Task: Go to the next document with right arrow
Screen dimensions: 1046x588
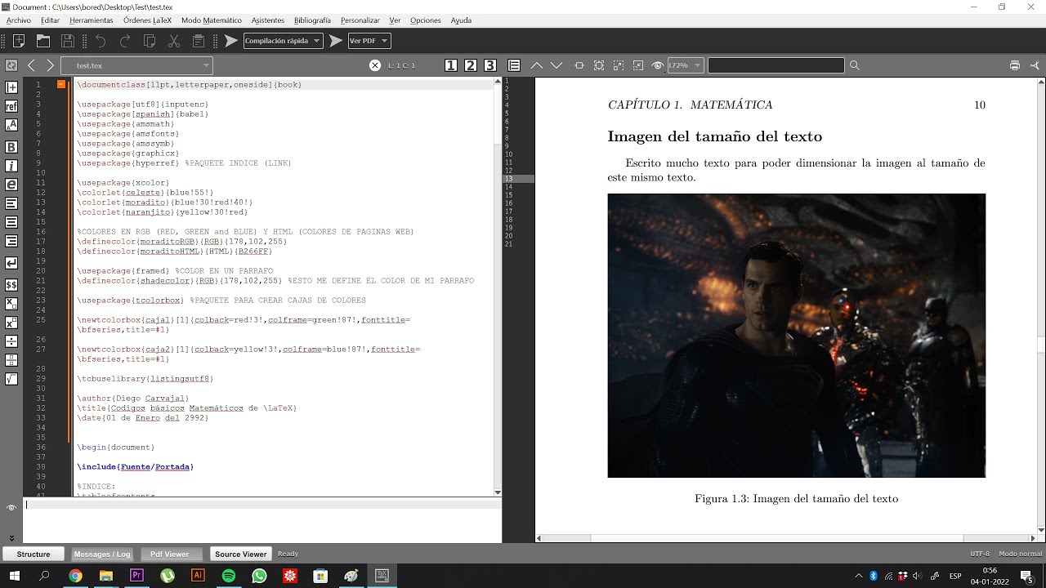Action: [x=51, y=65]
